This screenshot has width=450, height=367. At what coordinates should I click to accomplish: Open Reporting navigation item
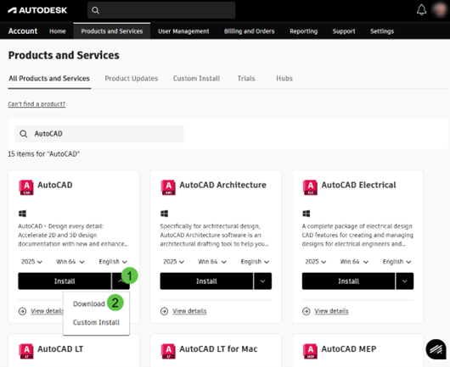pos(304,31)
